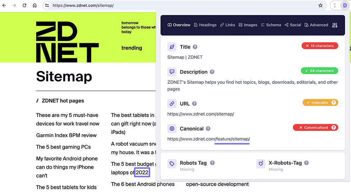Click the purple D extension icon
Screen dimensions: 351x193
point(345,5)
